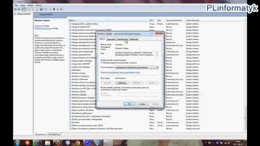
Task: Select the Zapora systemu Windows row
Action: coord(135,110)
